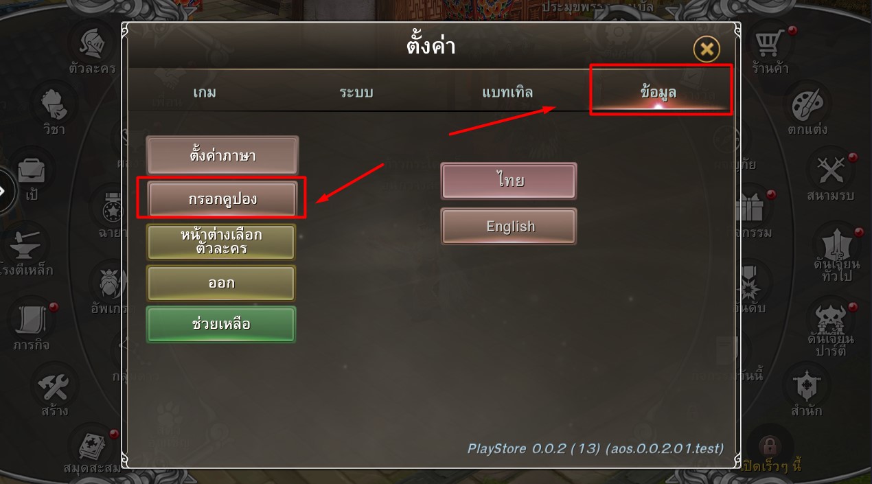
Task: Close the ตั้งค่า settings dialog
Action: tap(707, 49)
